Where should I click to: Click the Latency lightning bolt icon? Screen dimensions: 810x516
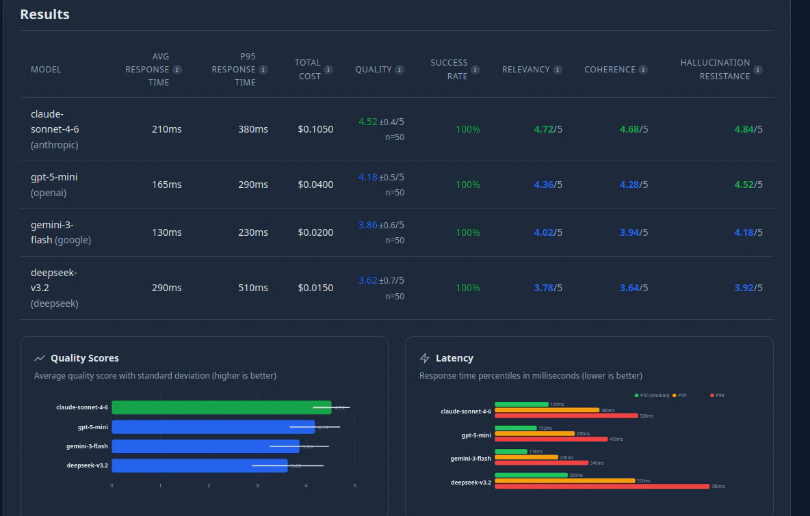tap(425, 358)
